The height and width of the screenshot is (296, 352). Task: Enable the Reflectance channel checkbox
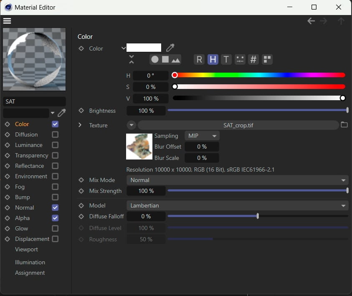coord(55,166)
